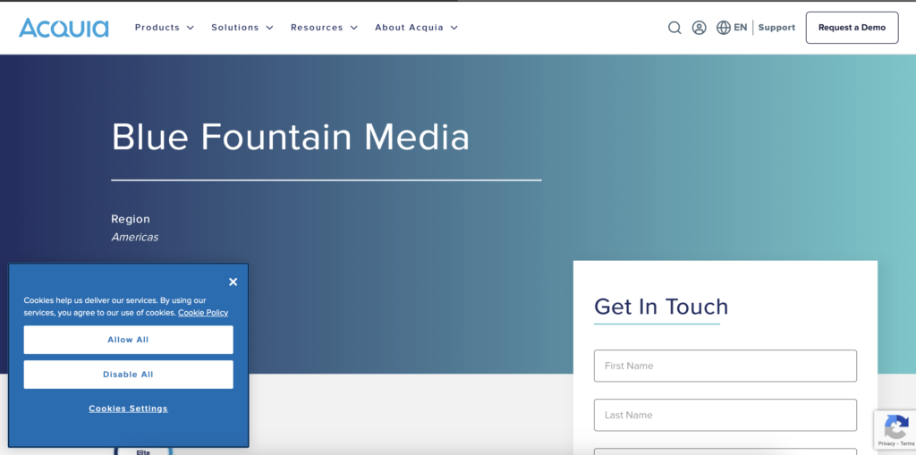Open the Solutions menu label
Viewport: 916px width, 455px height.
235,28
